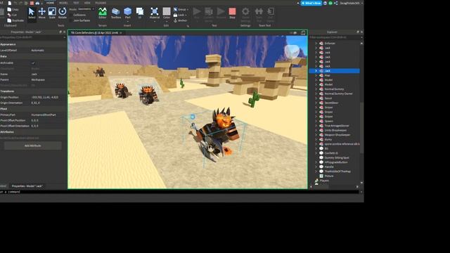450x253 pixels.
Task: Open the HOME ribbon tab
Action: [50, 3]
